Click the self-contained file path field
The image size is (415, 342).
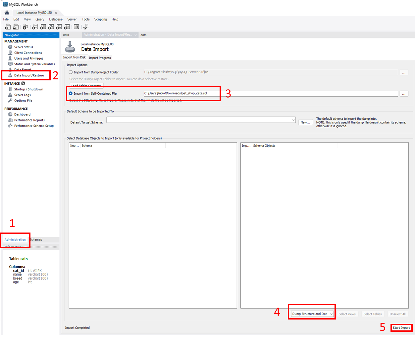(270, 93)
